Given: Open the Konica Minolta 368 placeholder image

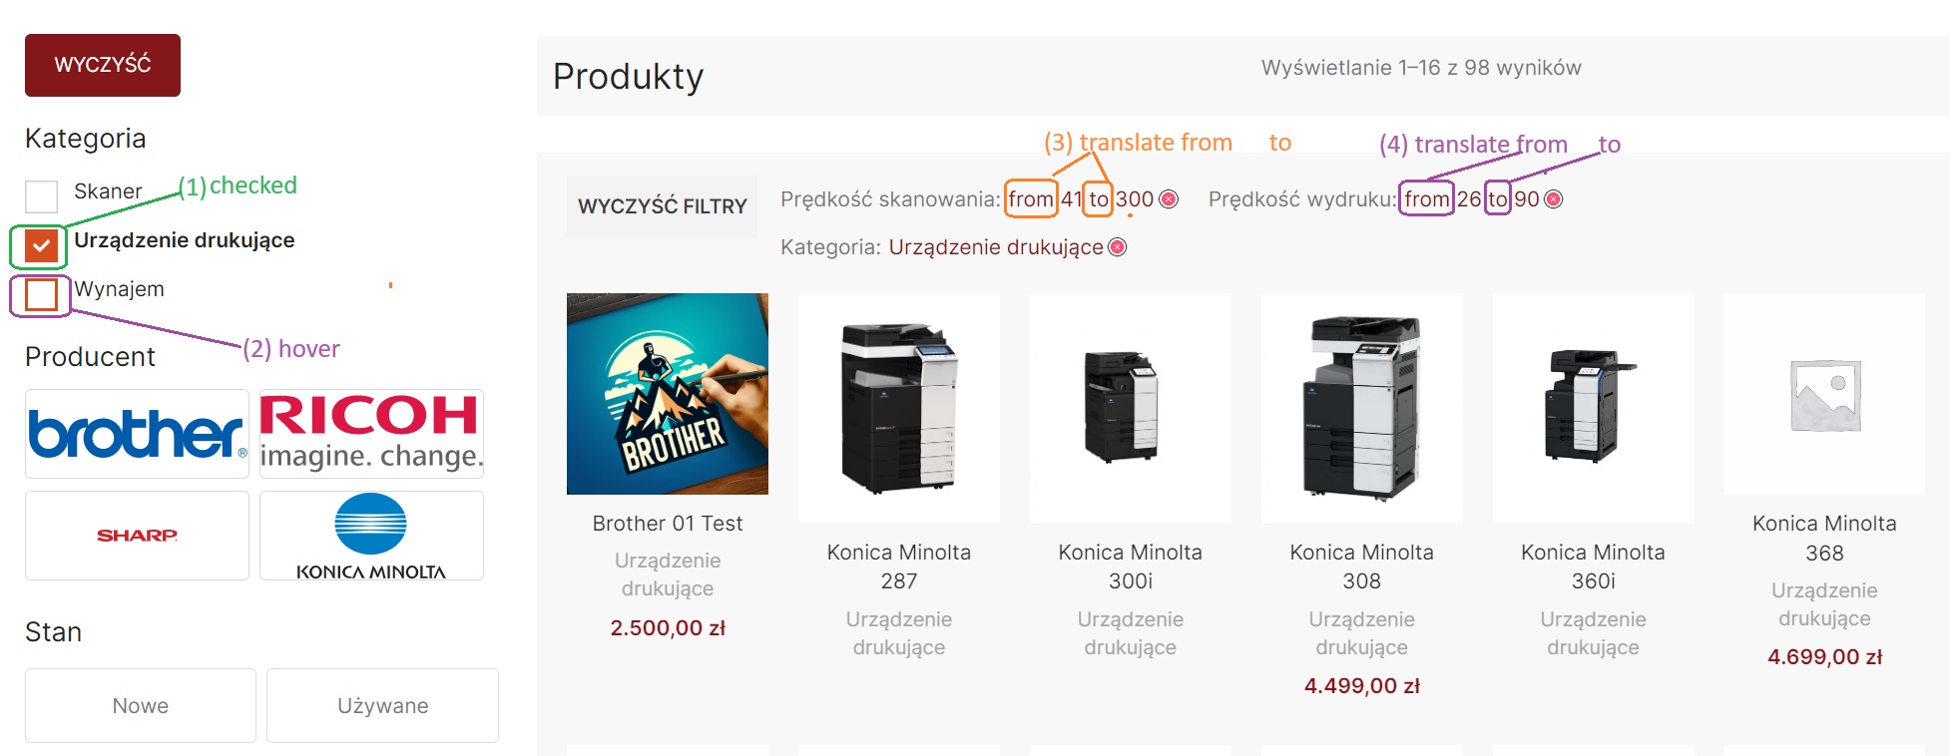Looking at the screenshot, I should click(x=1824, y=394).
